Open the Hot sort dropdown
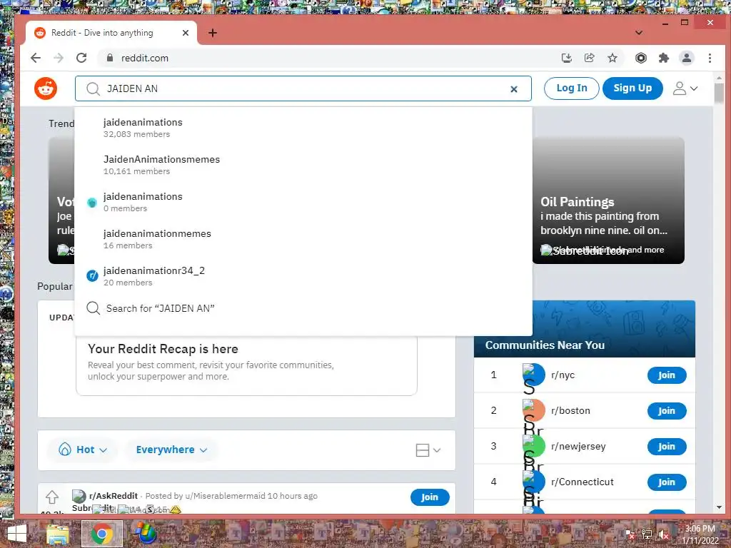The width and height of the screenshot is (731, 548). pyautogui.click(x=83, y=450)
